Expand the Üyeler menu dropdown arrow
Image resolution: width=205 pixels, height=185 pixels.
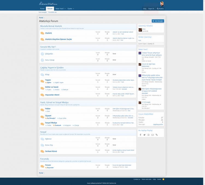coord(74,9)
